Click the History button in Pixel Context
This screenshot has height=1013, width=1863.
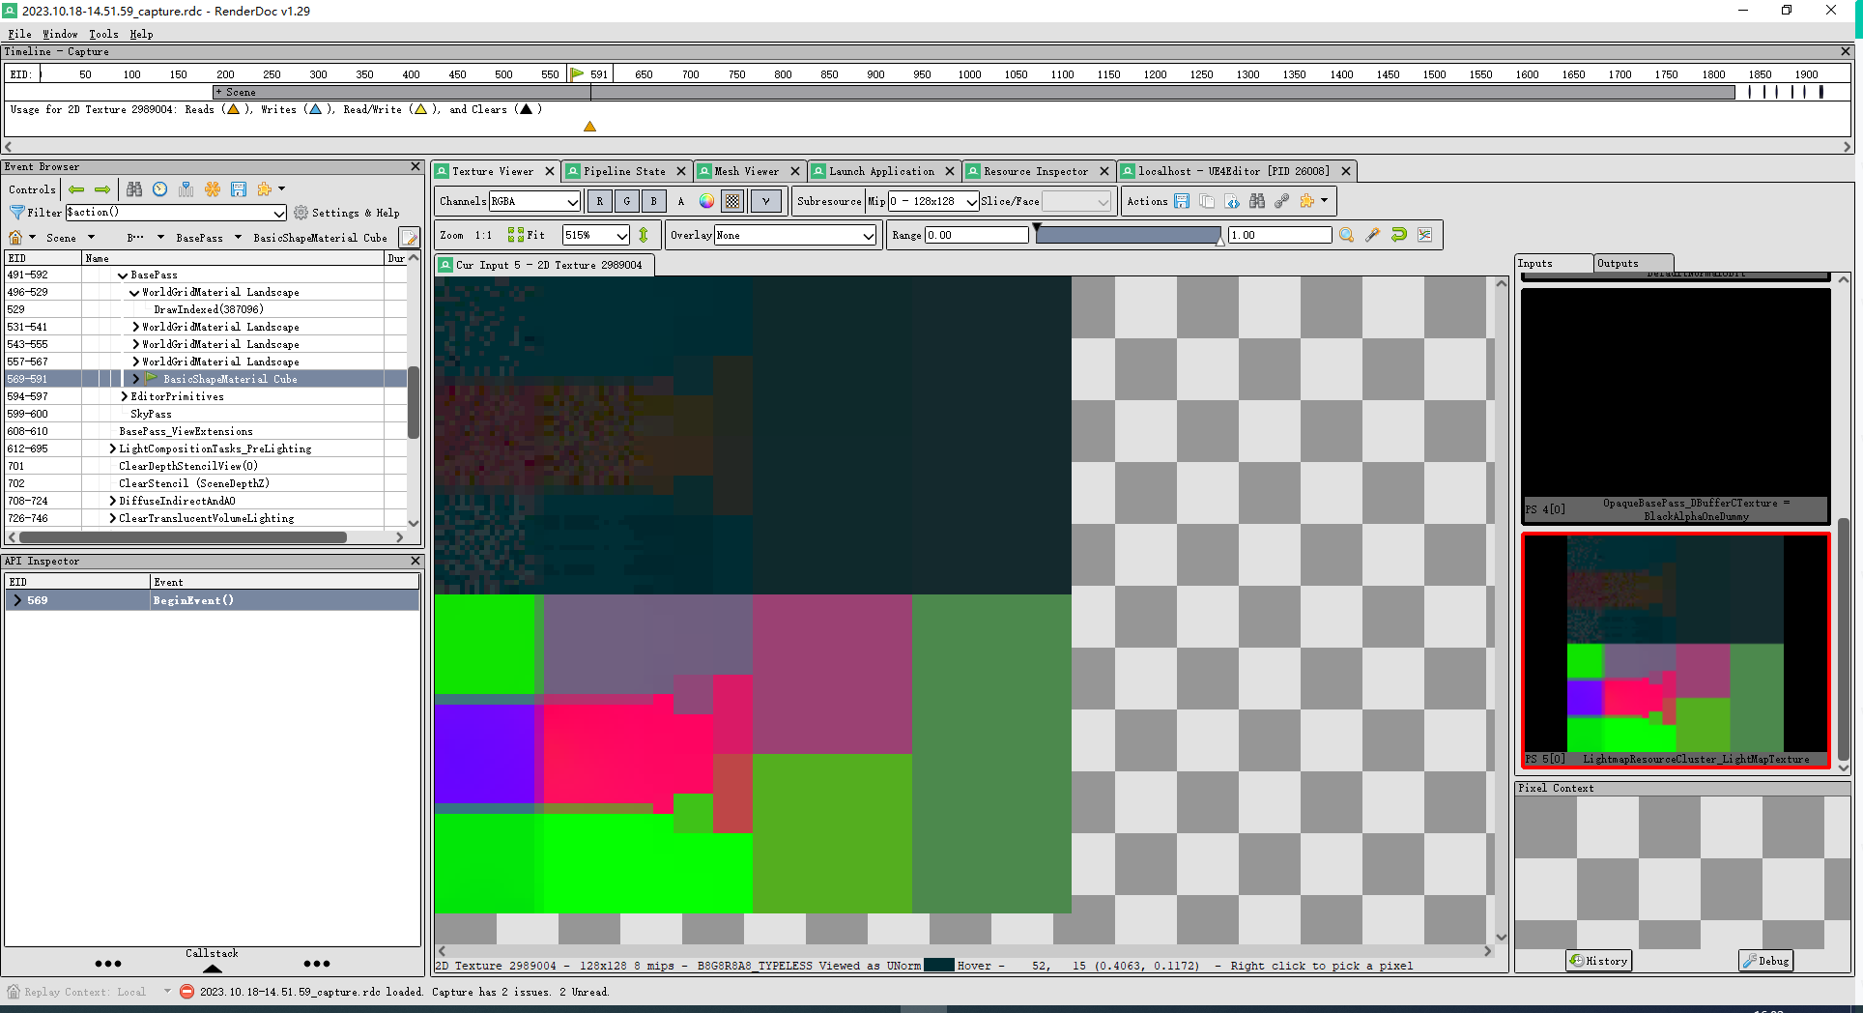[x=1599, y=960]
